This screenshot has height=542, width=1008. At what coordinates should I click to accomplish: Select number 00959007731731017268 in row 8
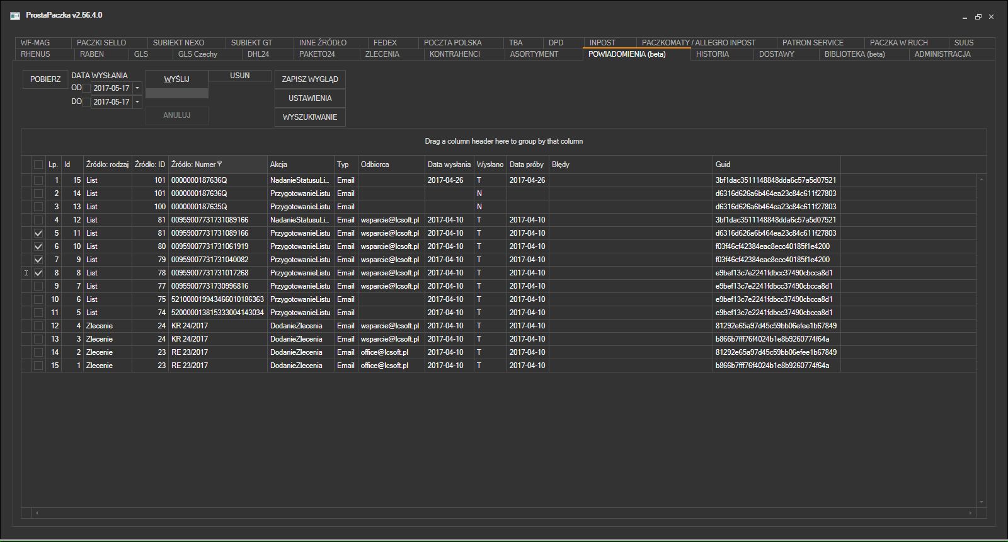pos(218,273)
